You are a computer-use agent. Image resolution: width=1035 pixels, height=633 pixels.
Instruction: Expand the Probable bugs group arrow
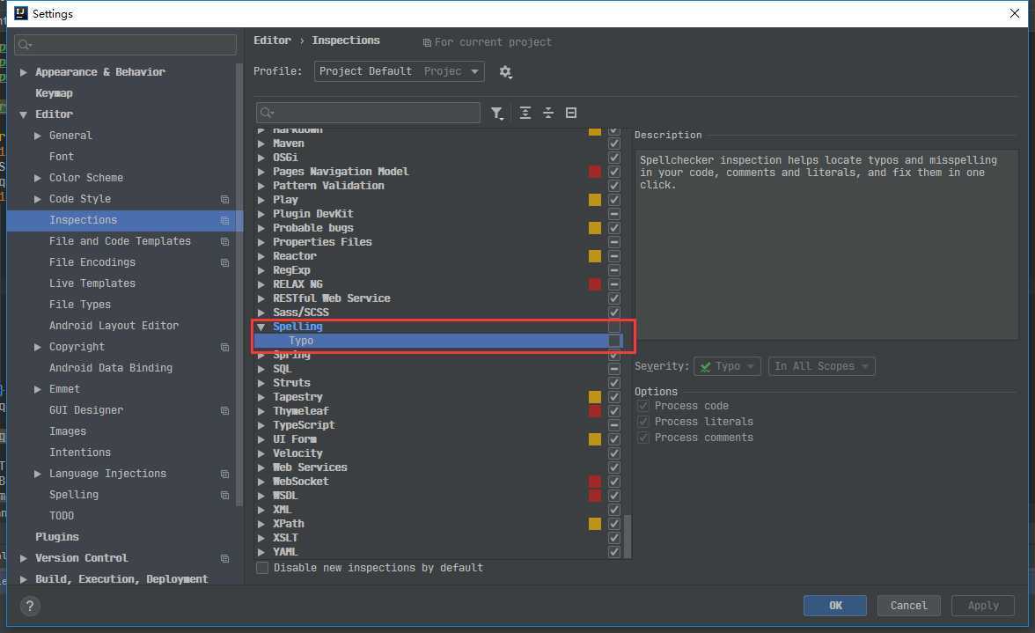click(x=261, y=228)
